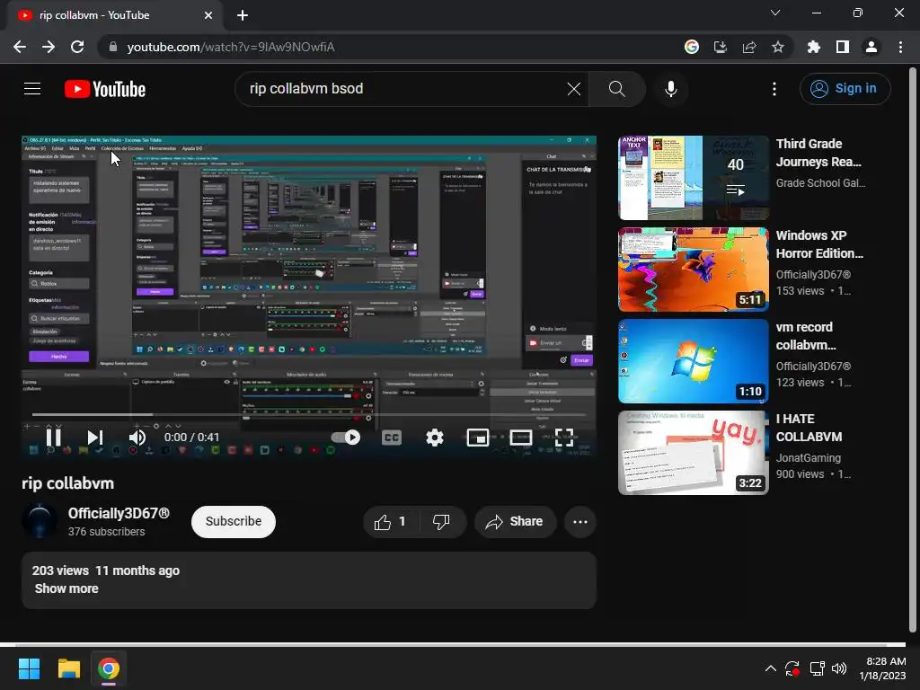Image resolution: width=920 pixels, height=690 pixels.
Task: Turn on closed captions
Action: click(x=392, y=438)
